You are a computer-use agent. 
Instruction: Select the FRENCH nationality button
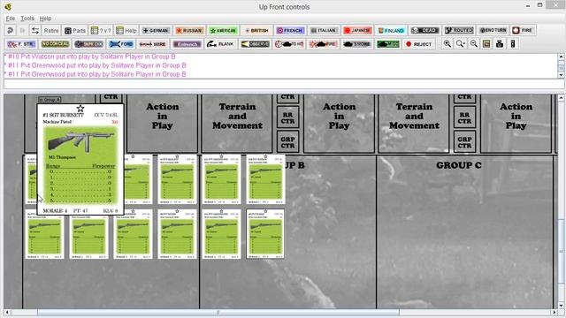tap(290, 31)
